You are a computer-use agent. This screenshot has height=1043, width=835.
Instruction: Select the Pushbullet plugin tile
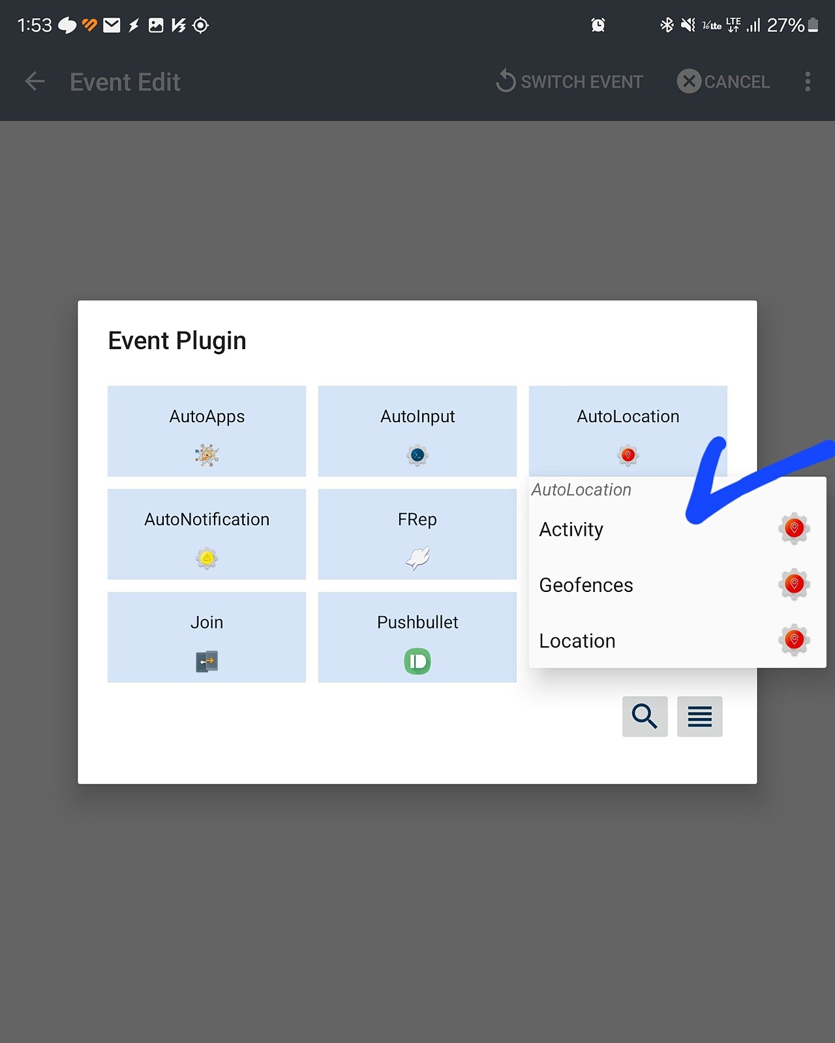coord(417,637)
